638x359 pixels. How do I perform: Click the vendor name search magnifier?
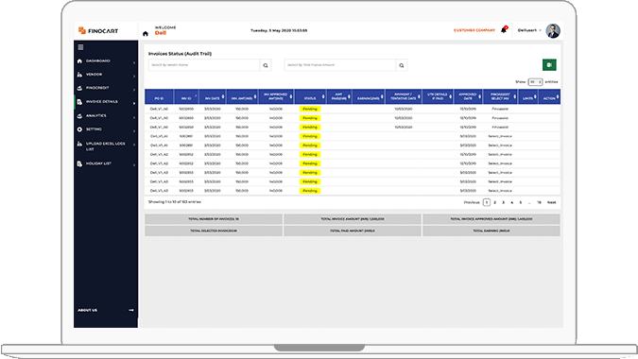266,65
